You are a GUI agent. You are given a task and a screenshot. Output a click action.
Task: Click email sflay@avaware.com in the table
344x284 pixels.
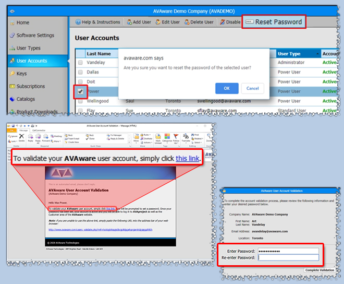[x=217, y=111]
